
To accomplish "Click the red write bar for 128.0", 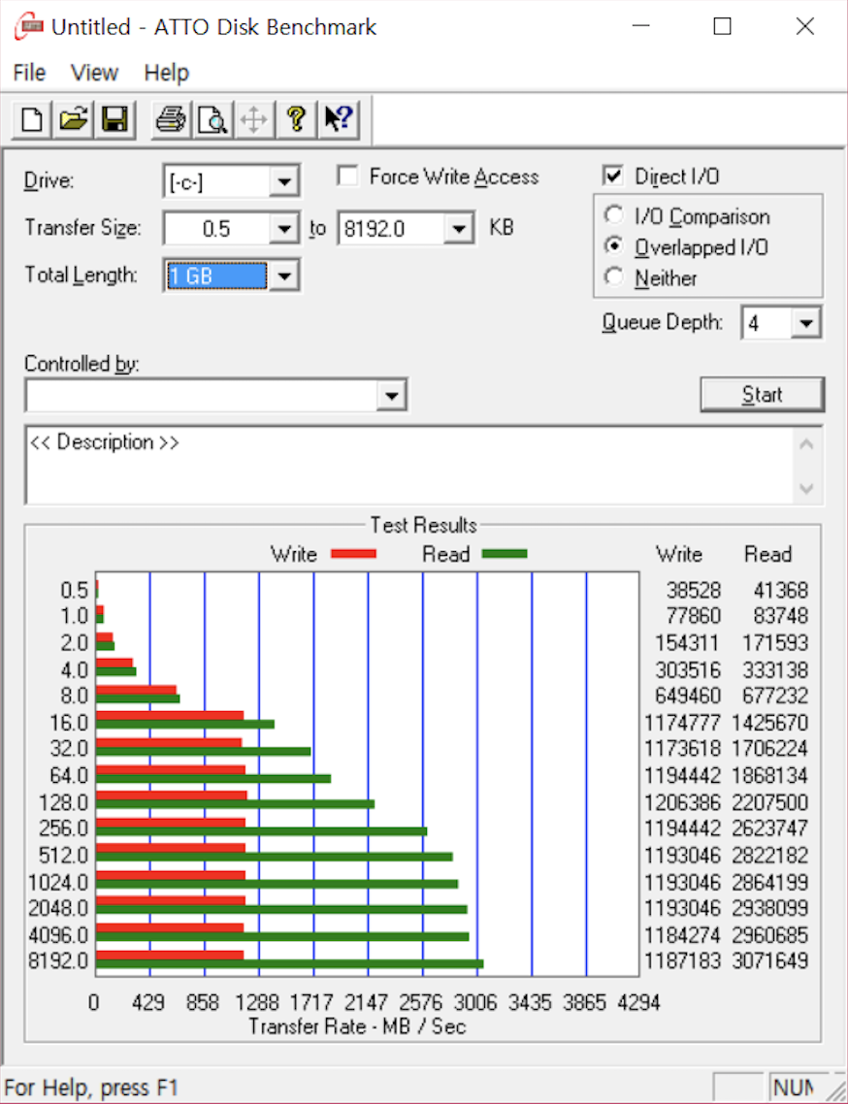I will point(171,796).
